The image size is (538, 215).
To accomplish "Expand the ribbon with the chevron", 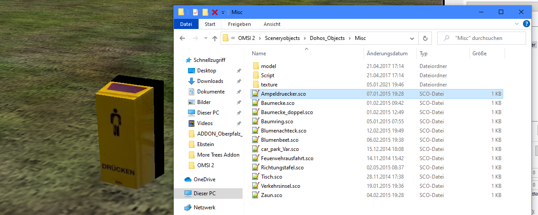I will point(517,24).
